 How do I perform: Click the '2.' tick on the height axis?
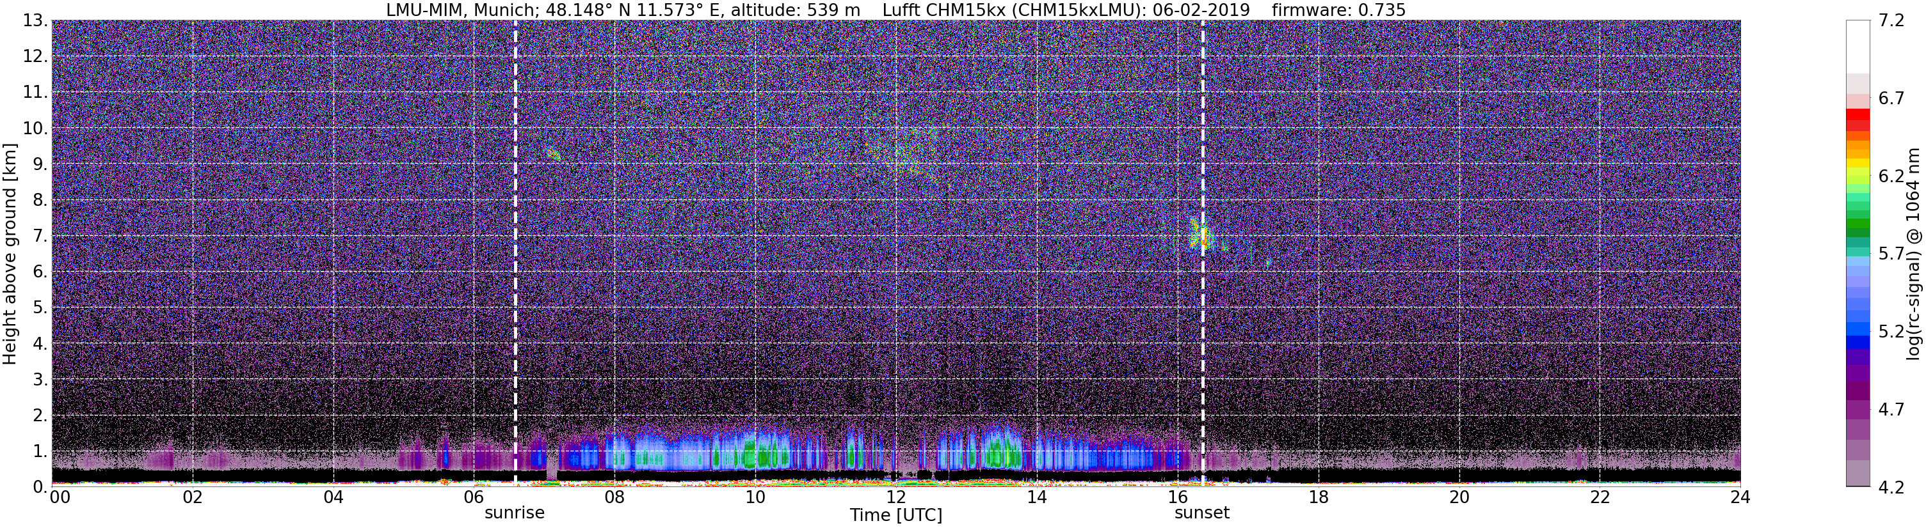40,415
